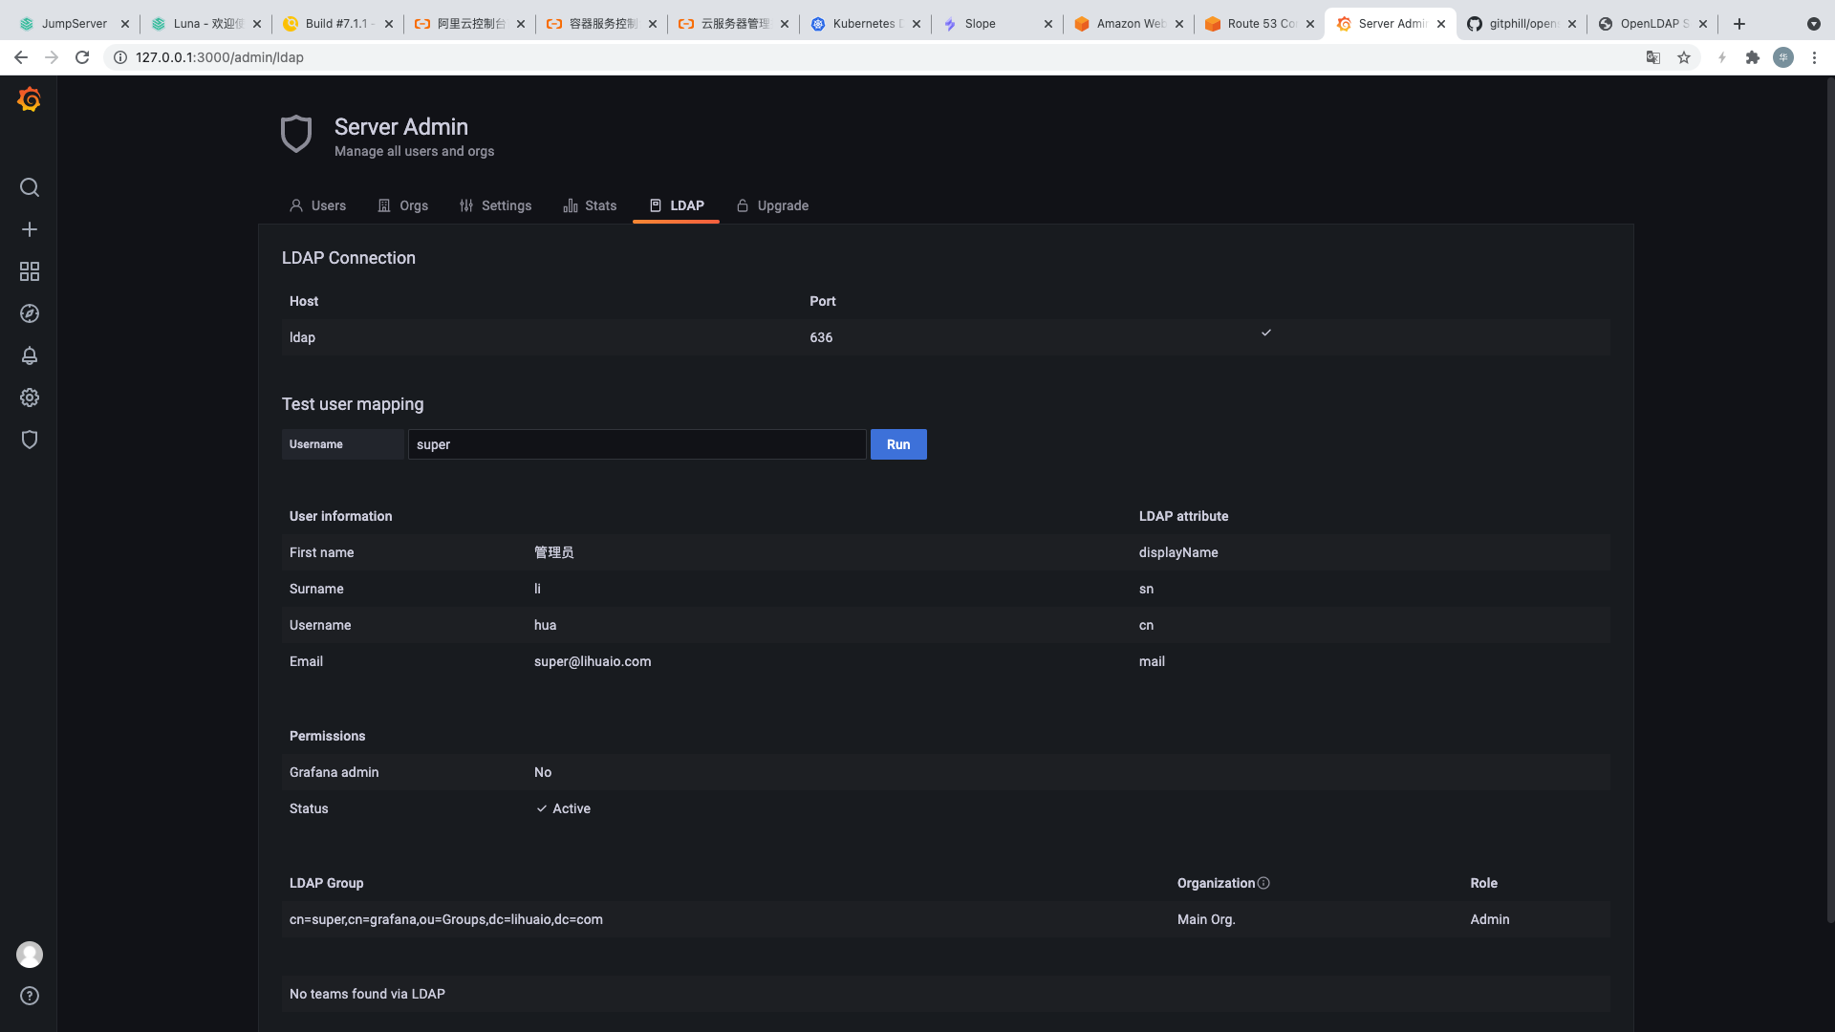Screen dimensions: 1835x1032
Task: Go back with browser back arrow
Action: pos(21,57)
